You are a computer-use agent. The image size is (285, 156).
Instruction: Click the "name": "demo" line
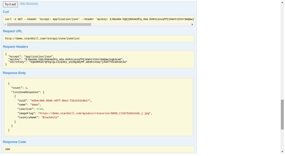click(29, 105)
